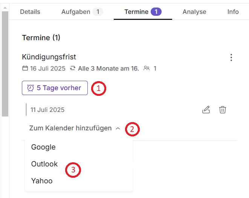Click the Kündigungsfrist appointment title
The width and height of the screenshot is (249, 198).
pos(49,57)
